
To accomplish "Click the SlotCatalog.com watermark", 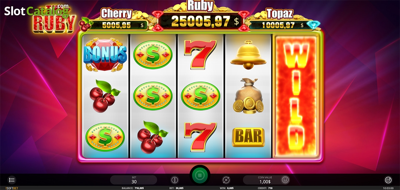I will coord(37,11).
